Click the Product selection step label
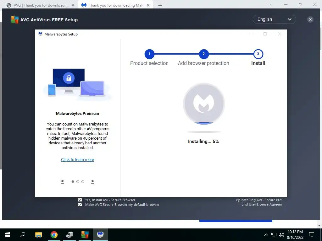Image resolution: width=322 pixels, height=241 pixels. coord(149,63)
